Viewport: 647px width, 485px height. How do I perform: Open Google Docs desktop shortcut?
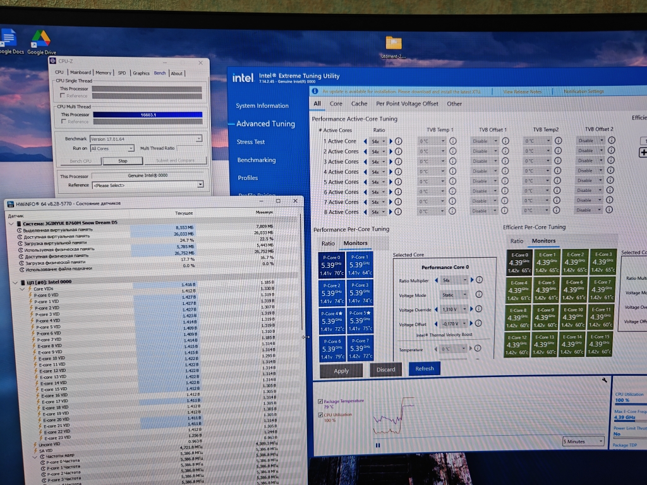10,41
